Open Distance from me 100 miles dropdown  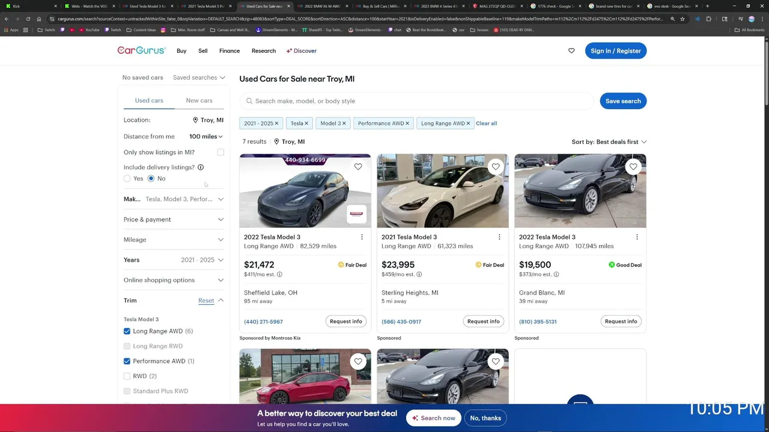tap(206, 136)
